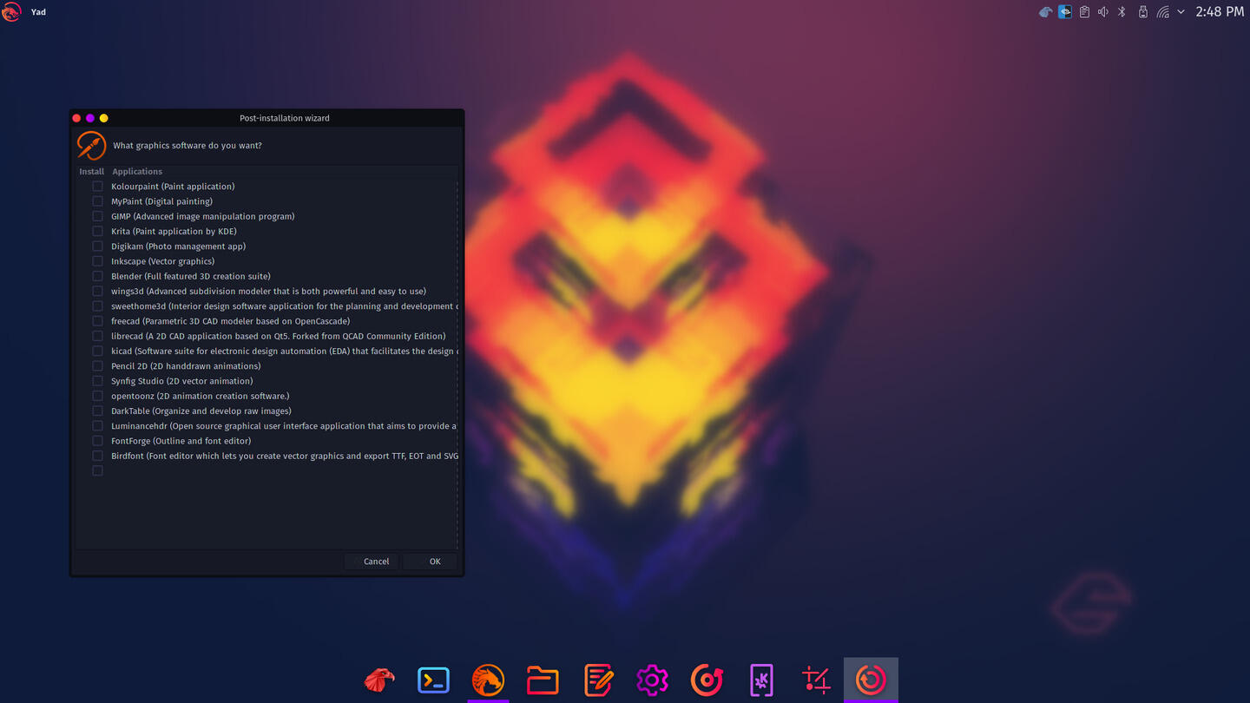The image size is (1250, 703).
Task: Open the Yad application menu label
Action: 38,12
